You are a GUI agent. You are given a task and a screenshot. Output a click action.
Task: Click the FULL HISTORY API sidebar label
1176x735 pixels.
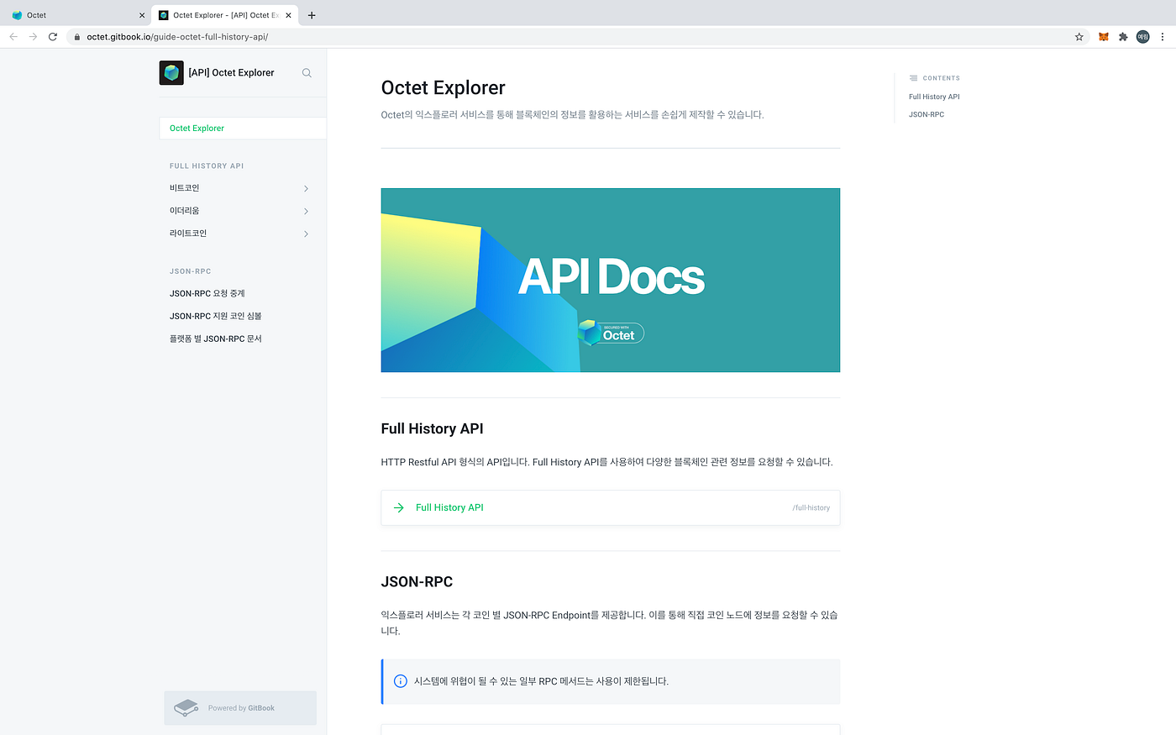207,166
